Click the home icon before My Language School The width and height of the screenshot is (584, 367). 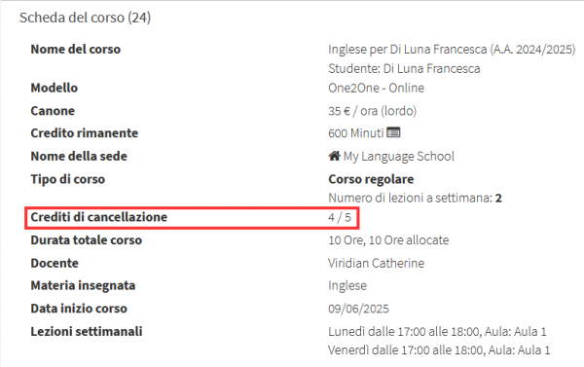tap(334, 156)
